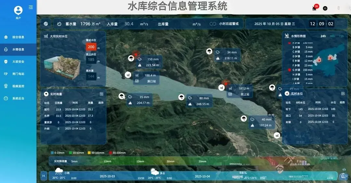351x183 pixels.
Task: Click the 2025 年 10 月 05 日 date text
Action: (x=275, y=24)
